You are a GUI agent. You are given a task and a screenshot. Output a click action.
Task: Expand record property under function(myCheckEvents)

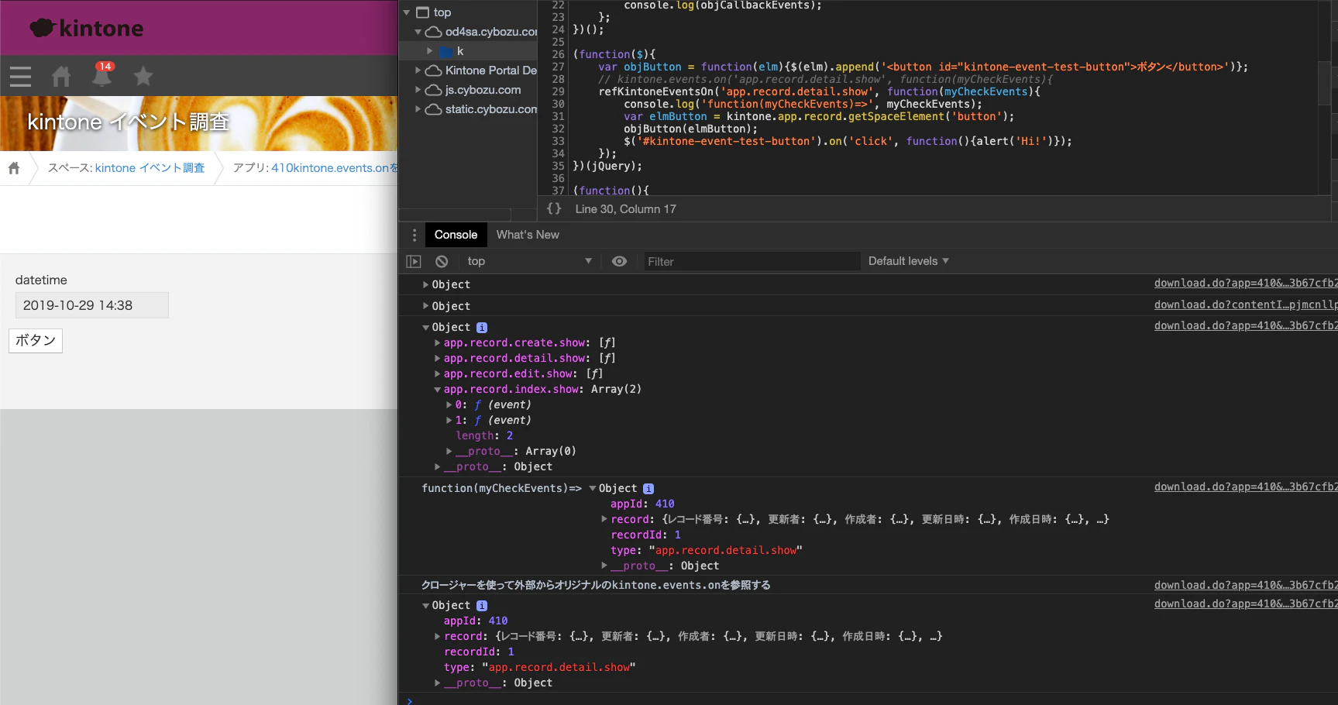pos(604,520)
